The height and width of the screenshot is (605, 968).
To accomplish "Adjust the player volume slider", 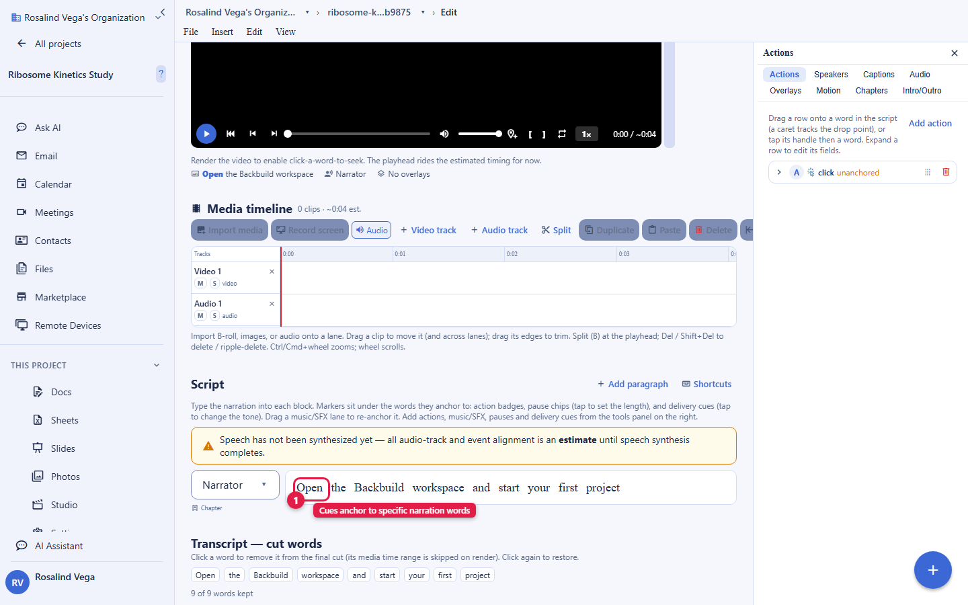I will [x=480, y=134].
